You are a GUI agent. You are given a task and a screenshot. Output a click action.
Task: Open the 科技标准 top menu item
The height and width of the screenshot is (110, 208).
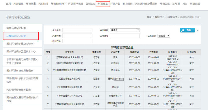[x=103, y=4]
